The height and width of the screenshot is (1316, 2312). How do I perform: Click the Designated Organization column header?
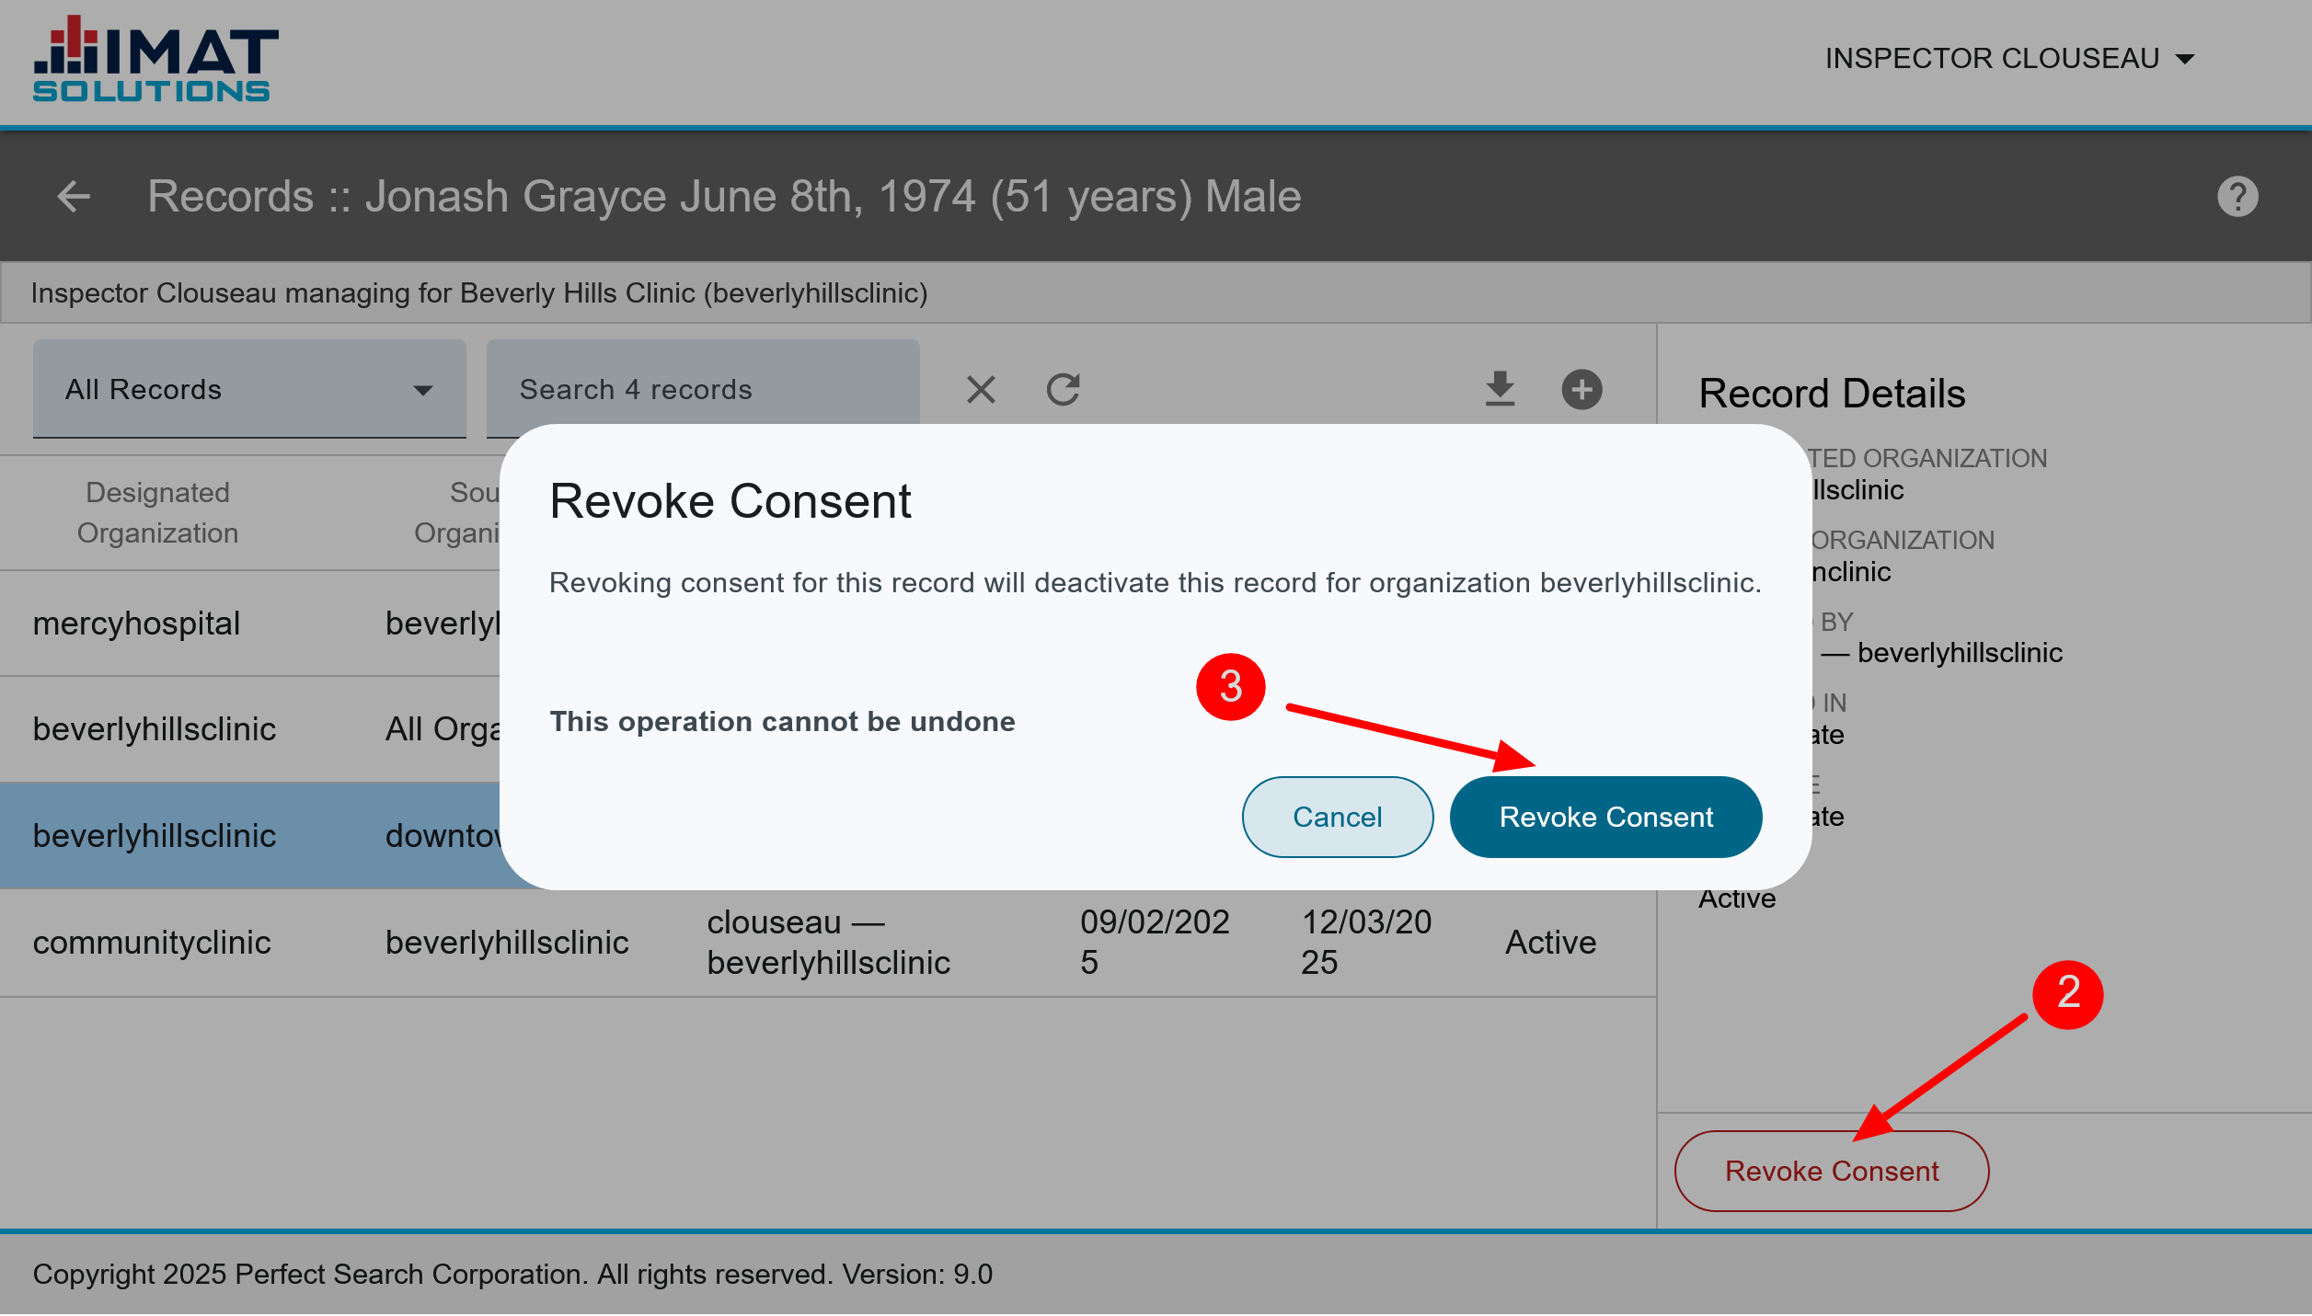tap(157, 512)
